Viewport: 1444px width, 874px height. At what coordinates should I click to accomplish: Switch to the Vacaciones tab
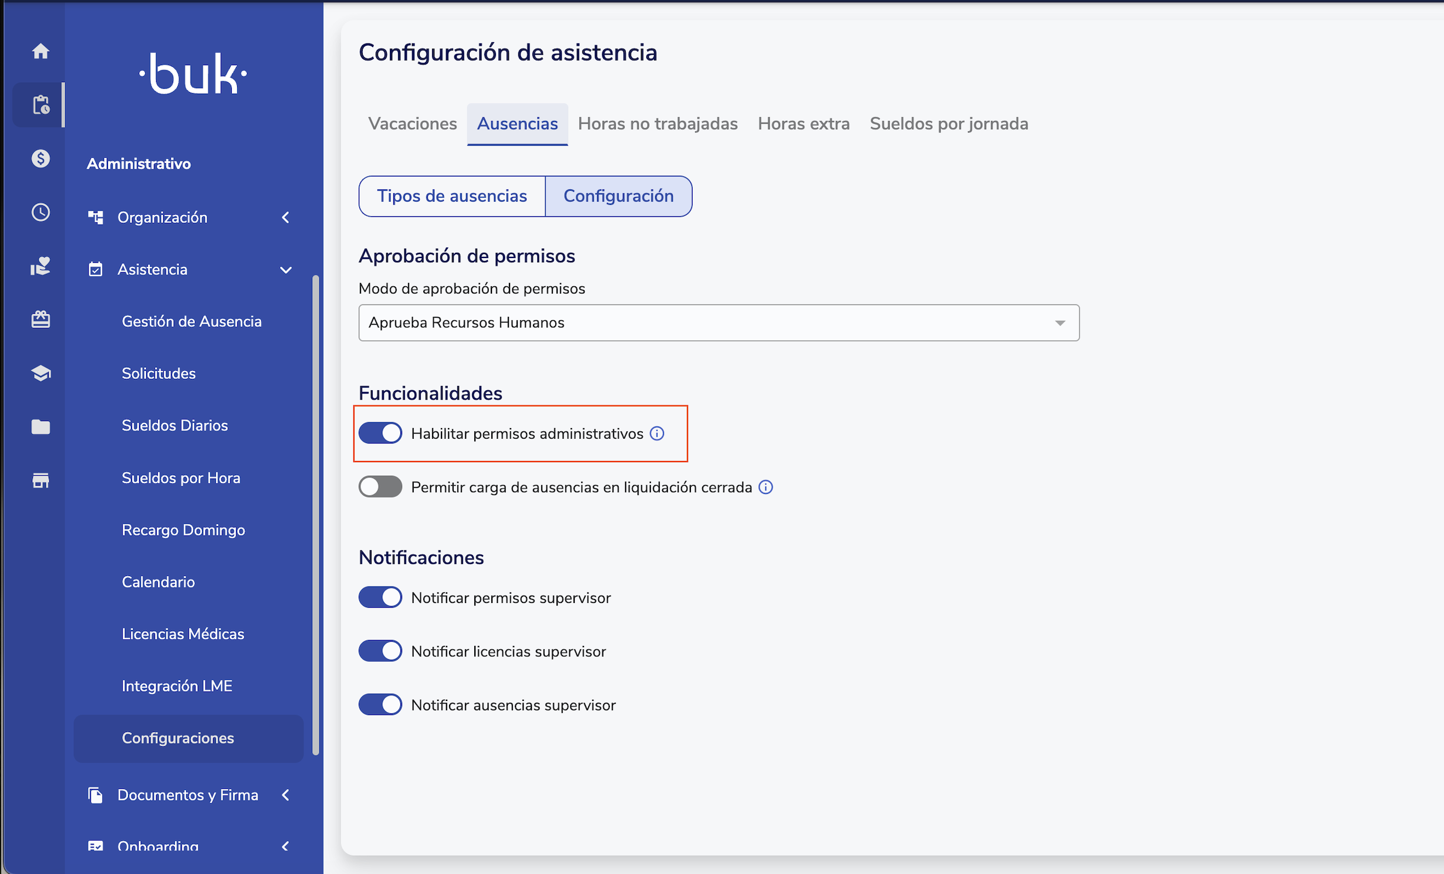click(412, 124)
